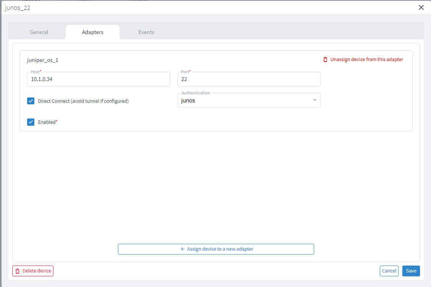
Task: Click inside the Host field showing 10.1.0.34
Action: [x=98, y=79]
